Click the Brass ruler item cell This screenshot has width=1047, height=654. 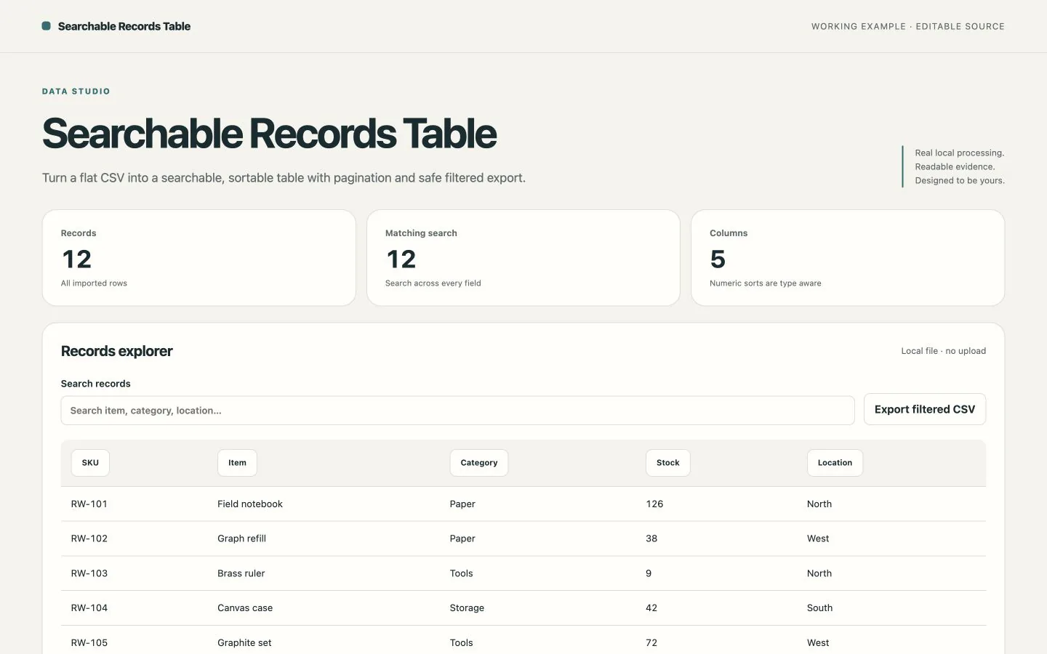241,573
